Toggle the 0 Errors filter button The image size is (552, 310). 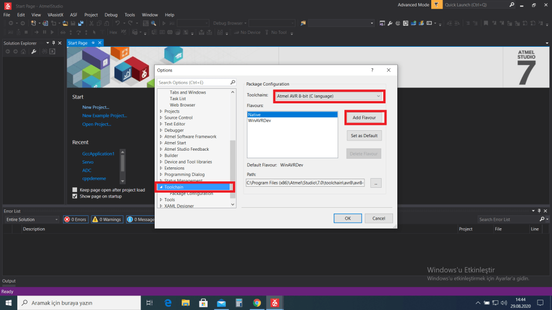tap(75, 220)
